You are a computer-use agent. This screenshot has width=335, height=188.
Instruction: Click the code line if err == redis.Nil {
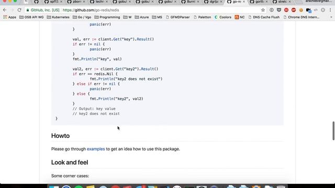(x=95, y=74)
